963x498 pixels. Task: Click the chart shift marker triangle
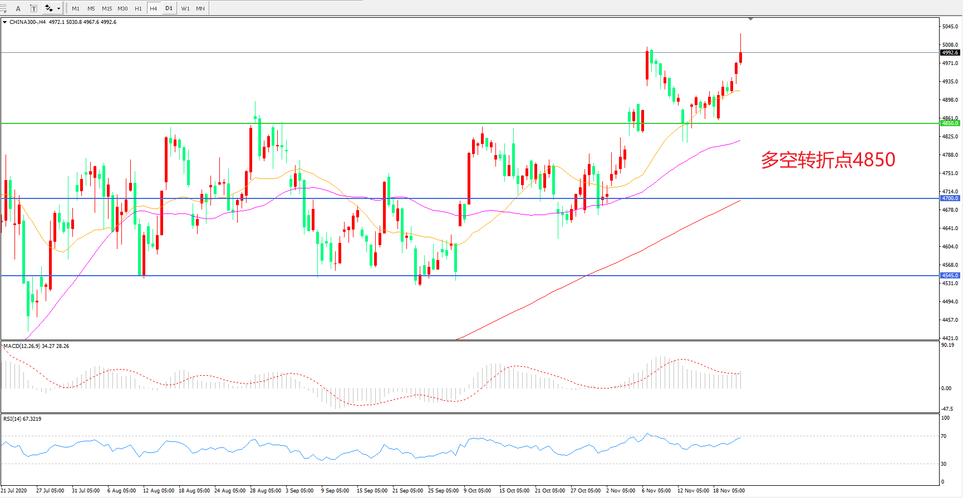click(x=750, y=19)
